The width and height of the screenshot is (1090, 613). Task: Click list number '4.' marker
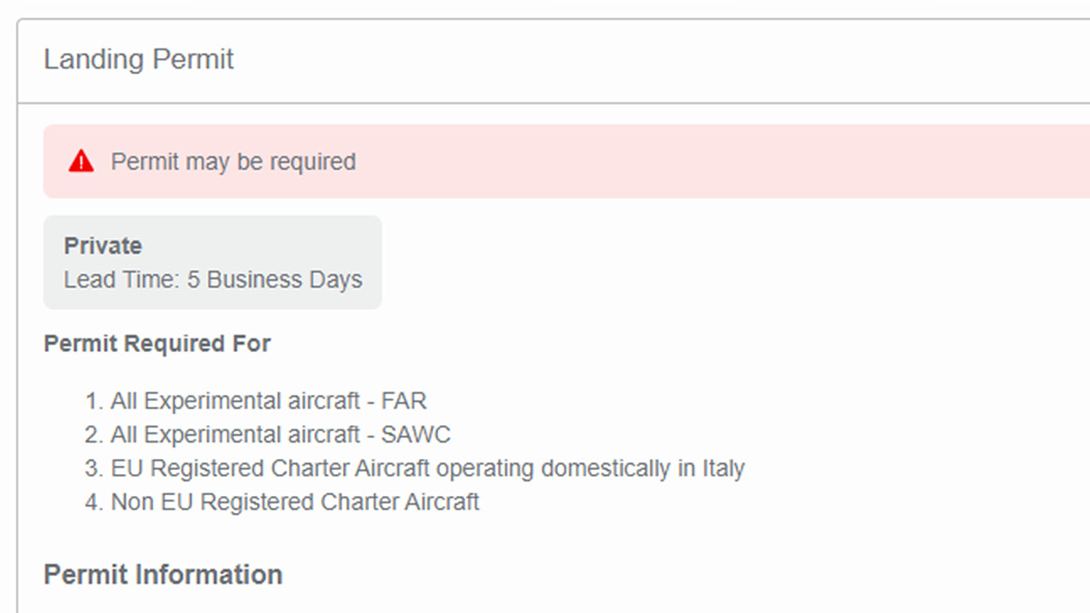coord(94,502)
